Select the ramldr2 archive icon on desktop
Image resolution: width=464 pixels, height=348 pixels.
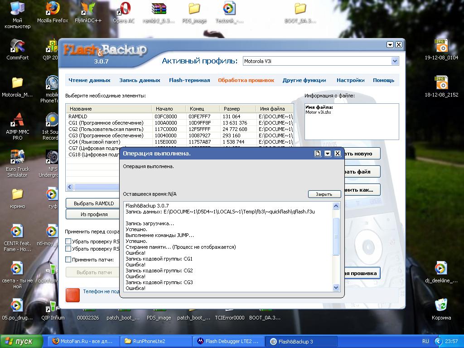pyautogui.click(x=159, y=12)
